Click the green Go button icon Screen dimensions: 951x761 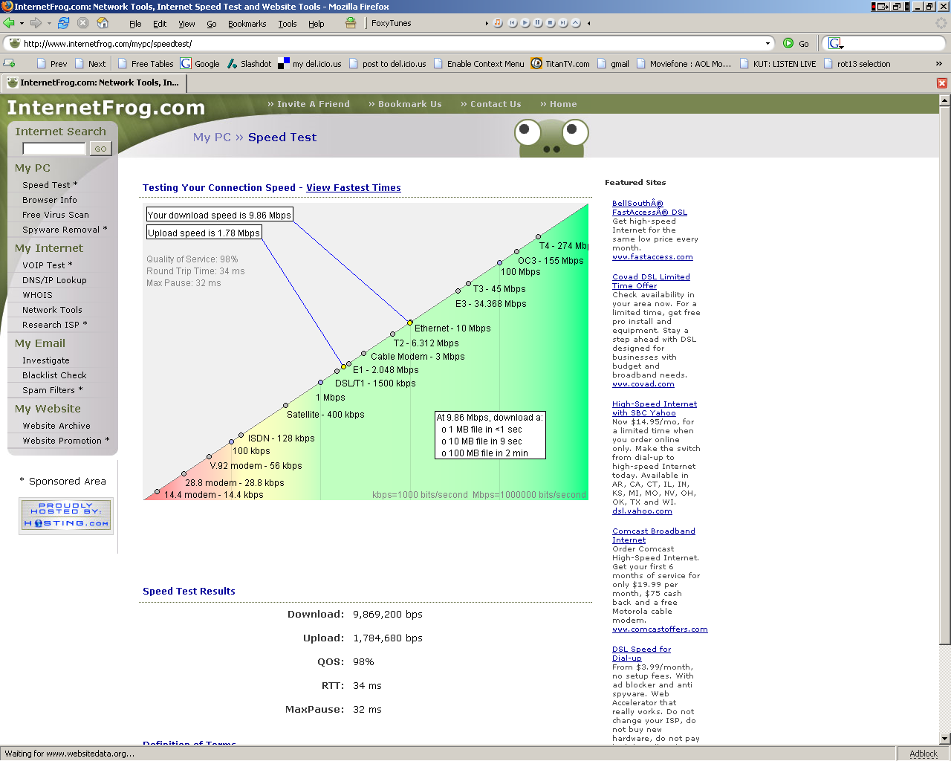(x=788, y=43)
